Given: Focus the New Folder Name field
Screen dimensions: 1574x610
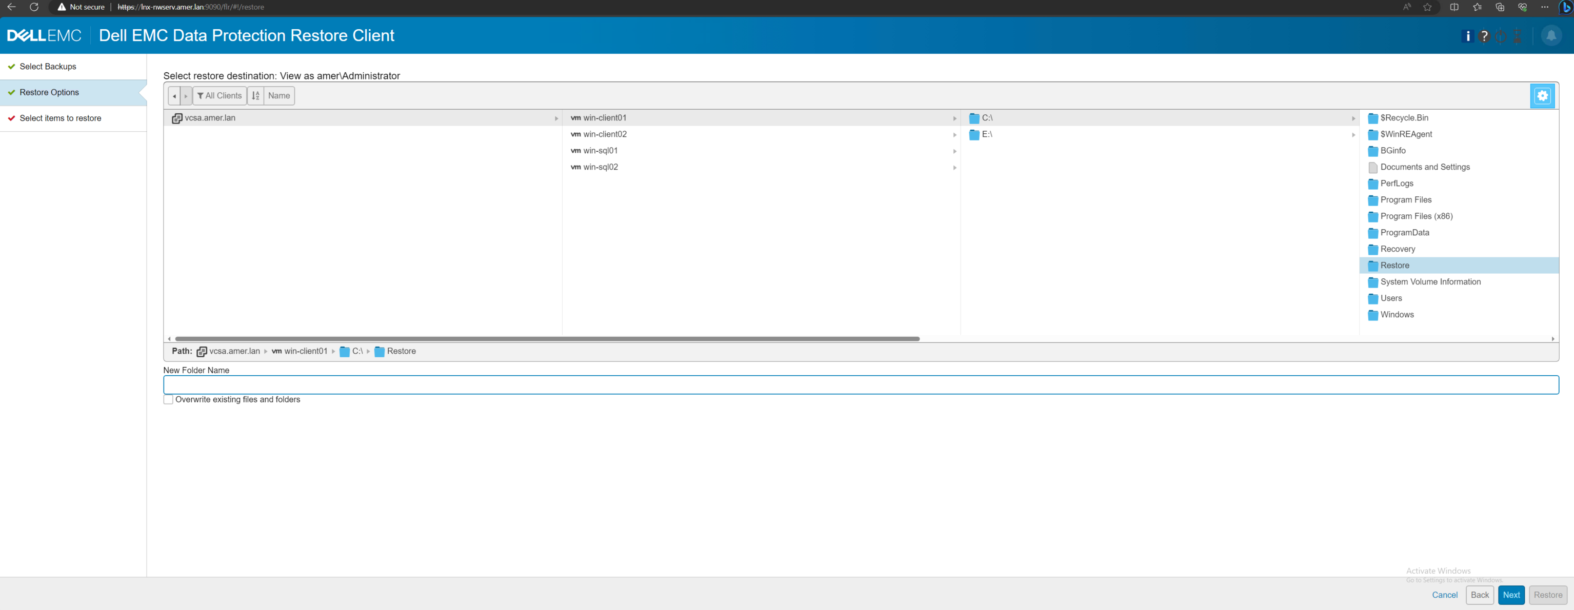Looking at the screenshot, I should coord(860,385).
